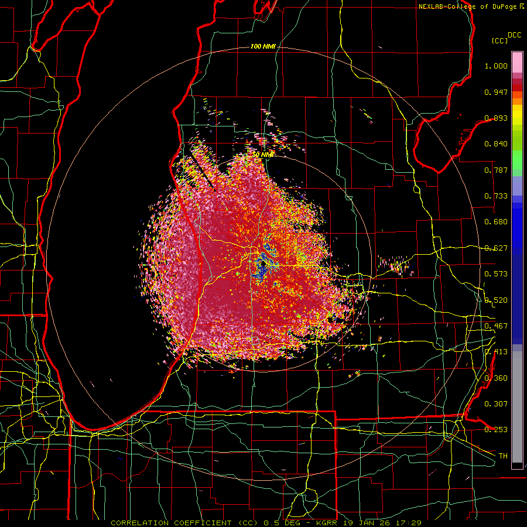Viewport: 527px width, 527px height.
Task: Select the [CC] units label
Action: pos(500,40)
